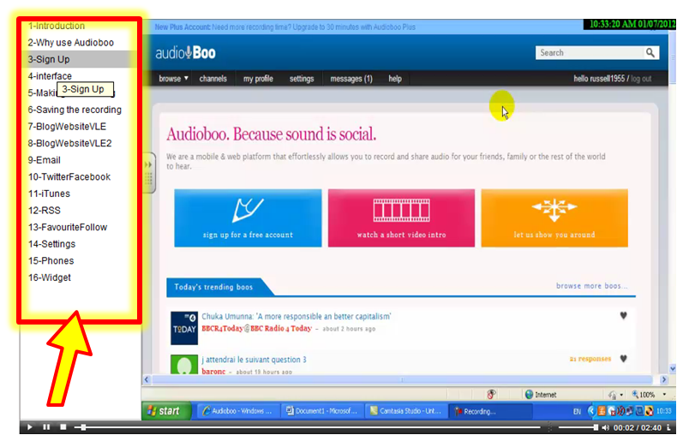Jump to 10-TwitterFacebook chapter

[x=69, y=177]
